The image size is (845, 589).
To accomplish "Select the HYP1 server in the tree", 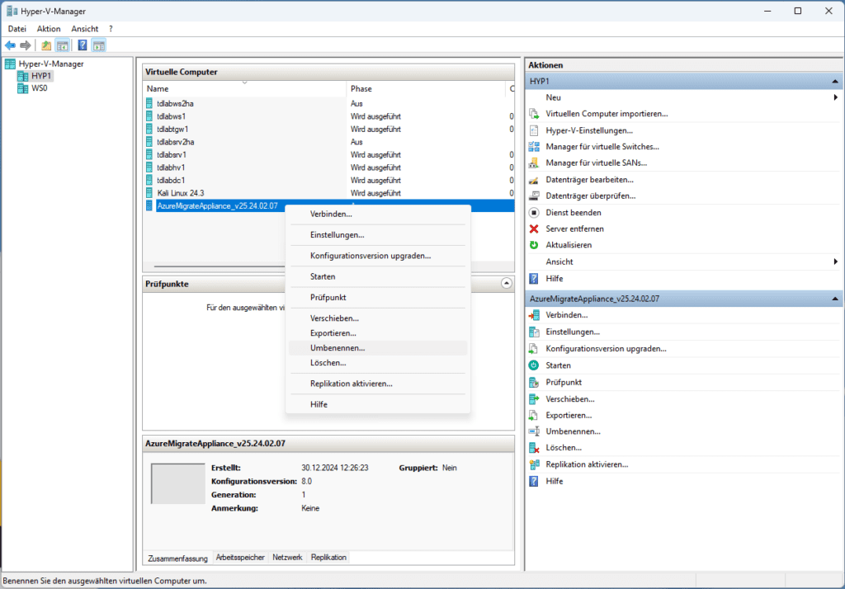I will pyautogui.click(x=41, y=76).
